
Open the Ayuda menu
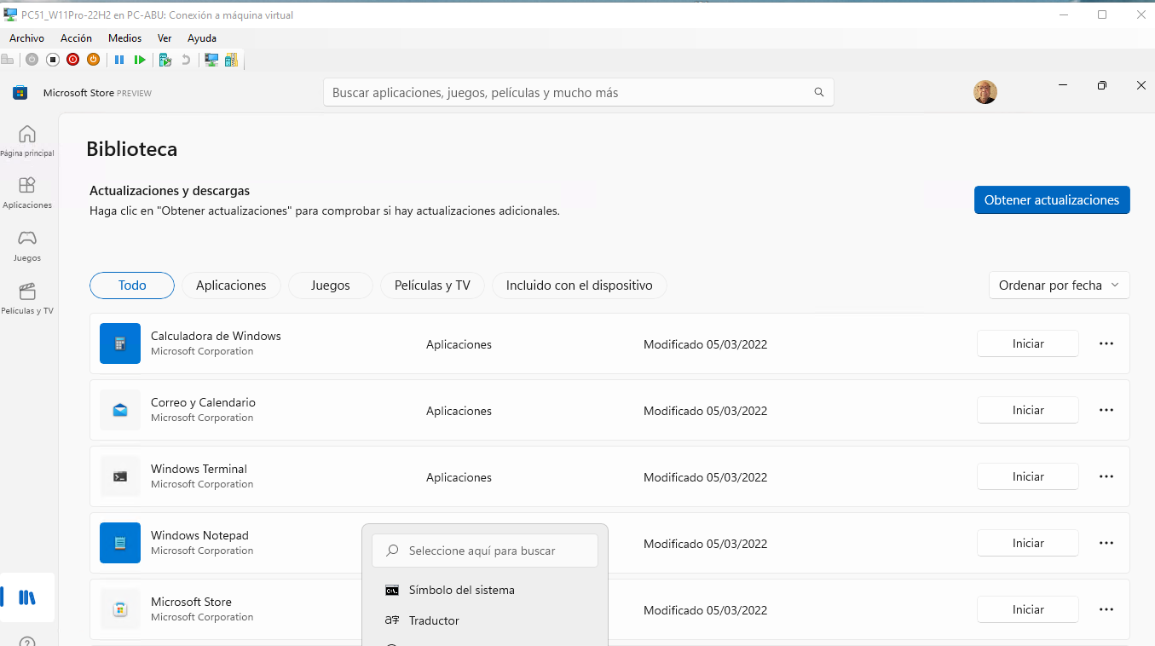[x=202, y=38]
